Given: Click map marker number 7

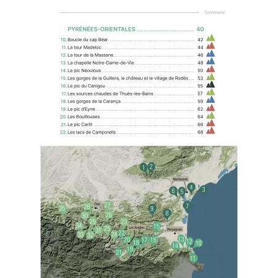Looking at the screenshot, I should (x=187, y=206).
